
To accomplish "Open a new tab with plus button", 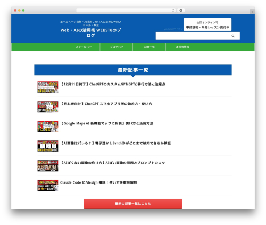I will pyautogui.click(x=252, y=12).
